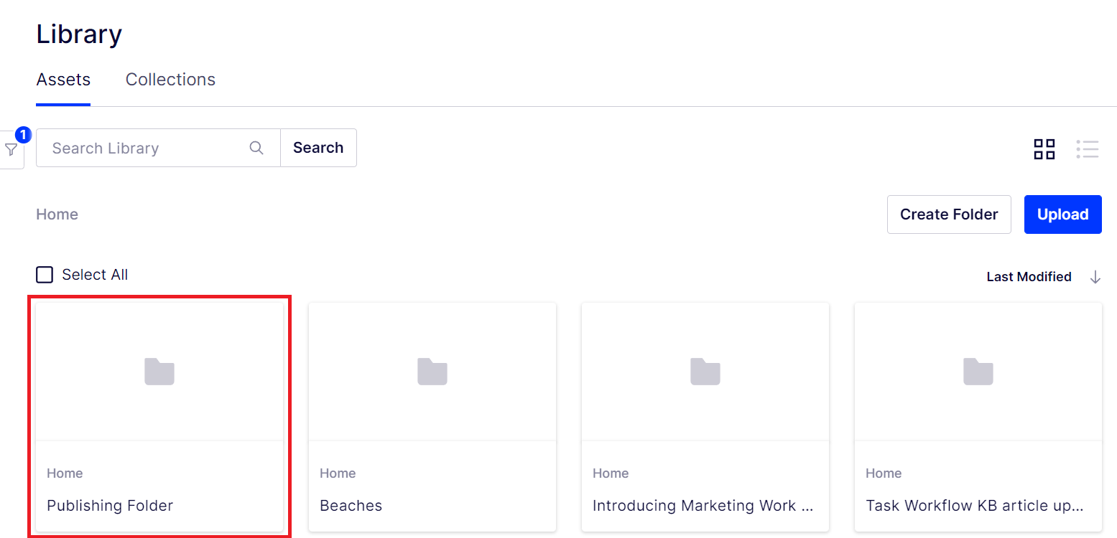1117x538 pixels.
Task: Click the magnifier icon in search box
Action: (x=256, y=148)
